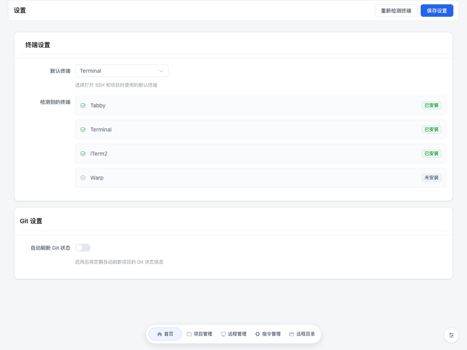
Task: Click the gear icon beside 指令管理
Action: [257, 334]
